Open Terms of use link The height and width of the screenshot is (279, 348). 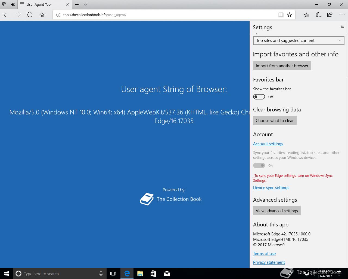point(264,254)
